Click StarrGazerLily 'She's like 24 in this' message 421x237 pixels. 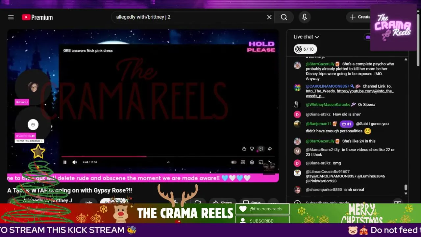(359, 141)
